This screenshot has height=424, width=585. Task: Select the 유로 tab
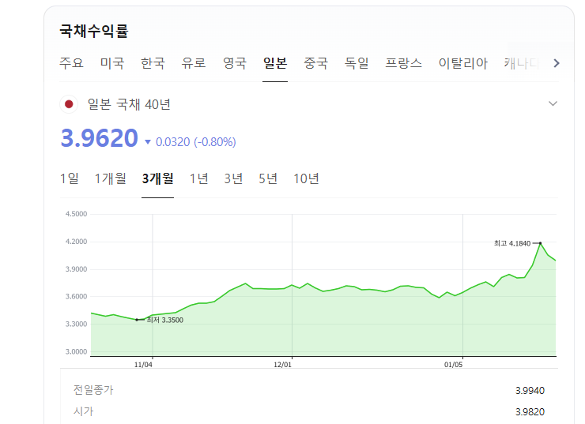pos(194,63)
